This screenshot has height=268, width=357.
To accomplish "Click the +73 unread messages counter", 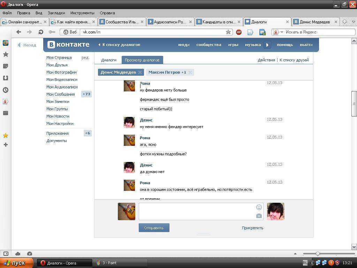I will point(86,94).
